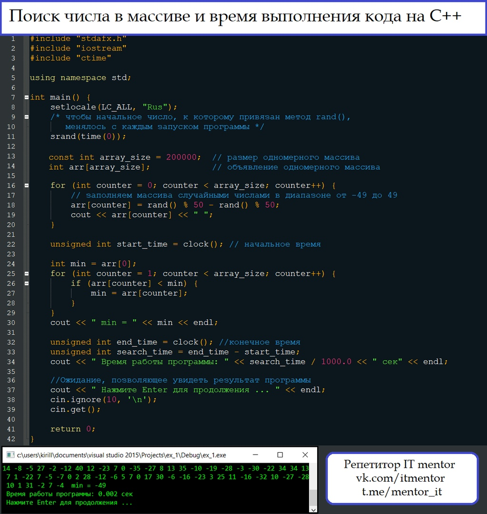Maximize the ex_1.exe console window
The width and height of the screenshot is (487, 514).
pos(280,455)
